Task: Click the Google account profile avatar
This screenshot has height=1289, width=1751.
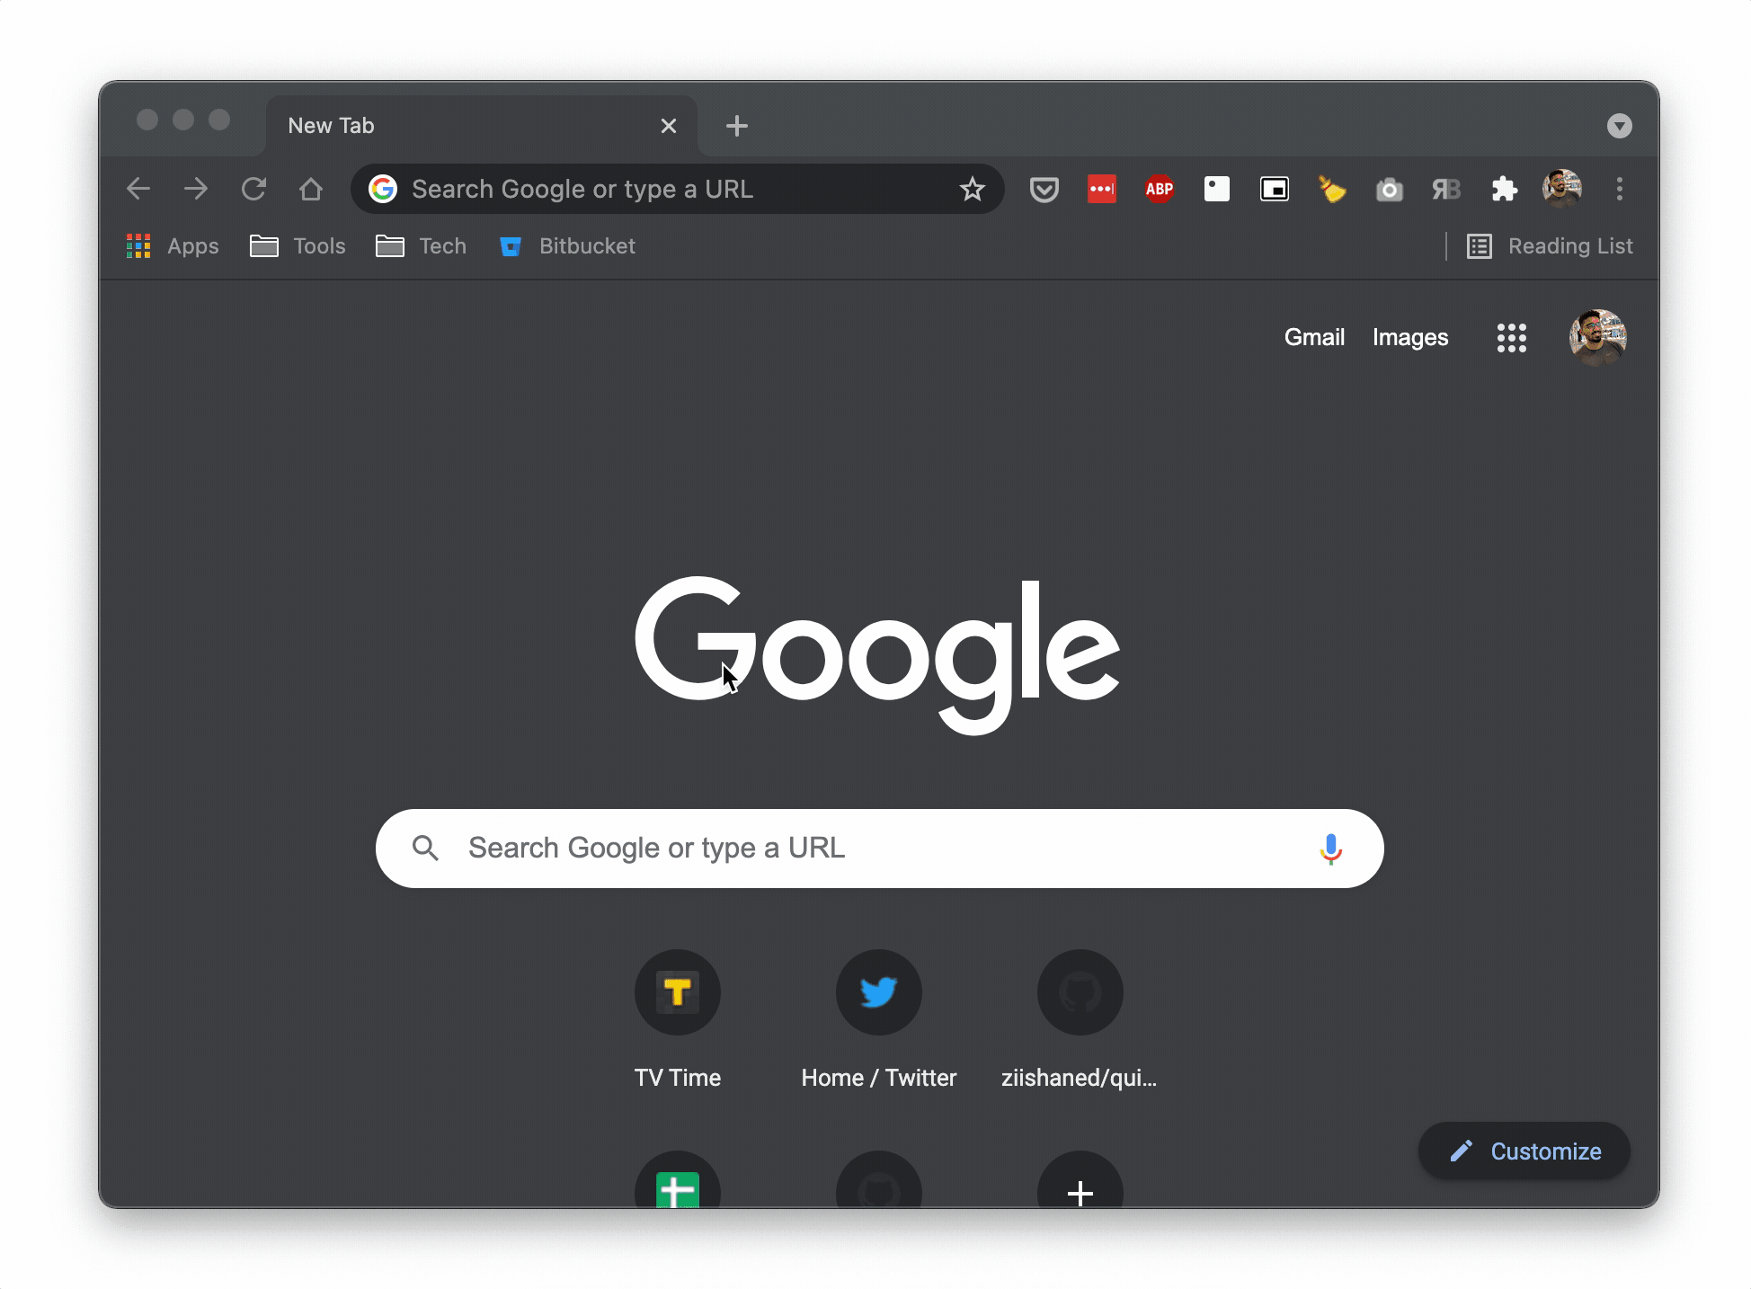Action: (1597, 336)
